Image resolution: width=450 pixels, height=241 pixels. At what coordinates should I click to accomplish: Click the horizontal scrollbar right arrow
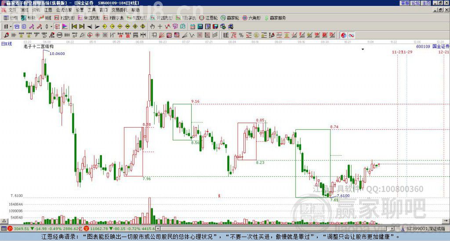[392, 229]
